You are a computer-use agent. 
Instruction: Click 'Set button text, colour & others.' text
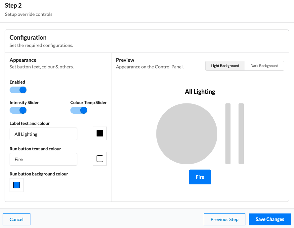coord(42,67)
